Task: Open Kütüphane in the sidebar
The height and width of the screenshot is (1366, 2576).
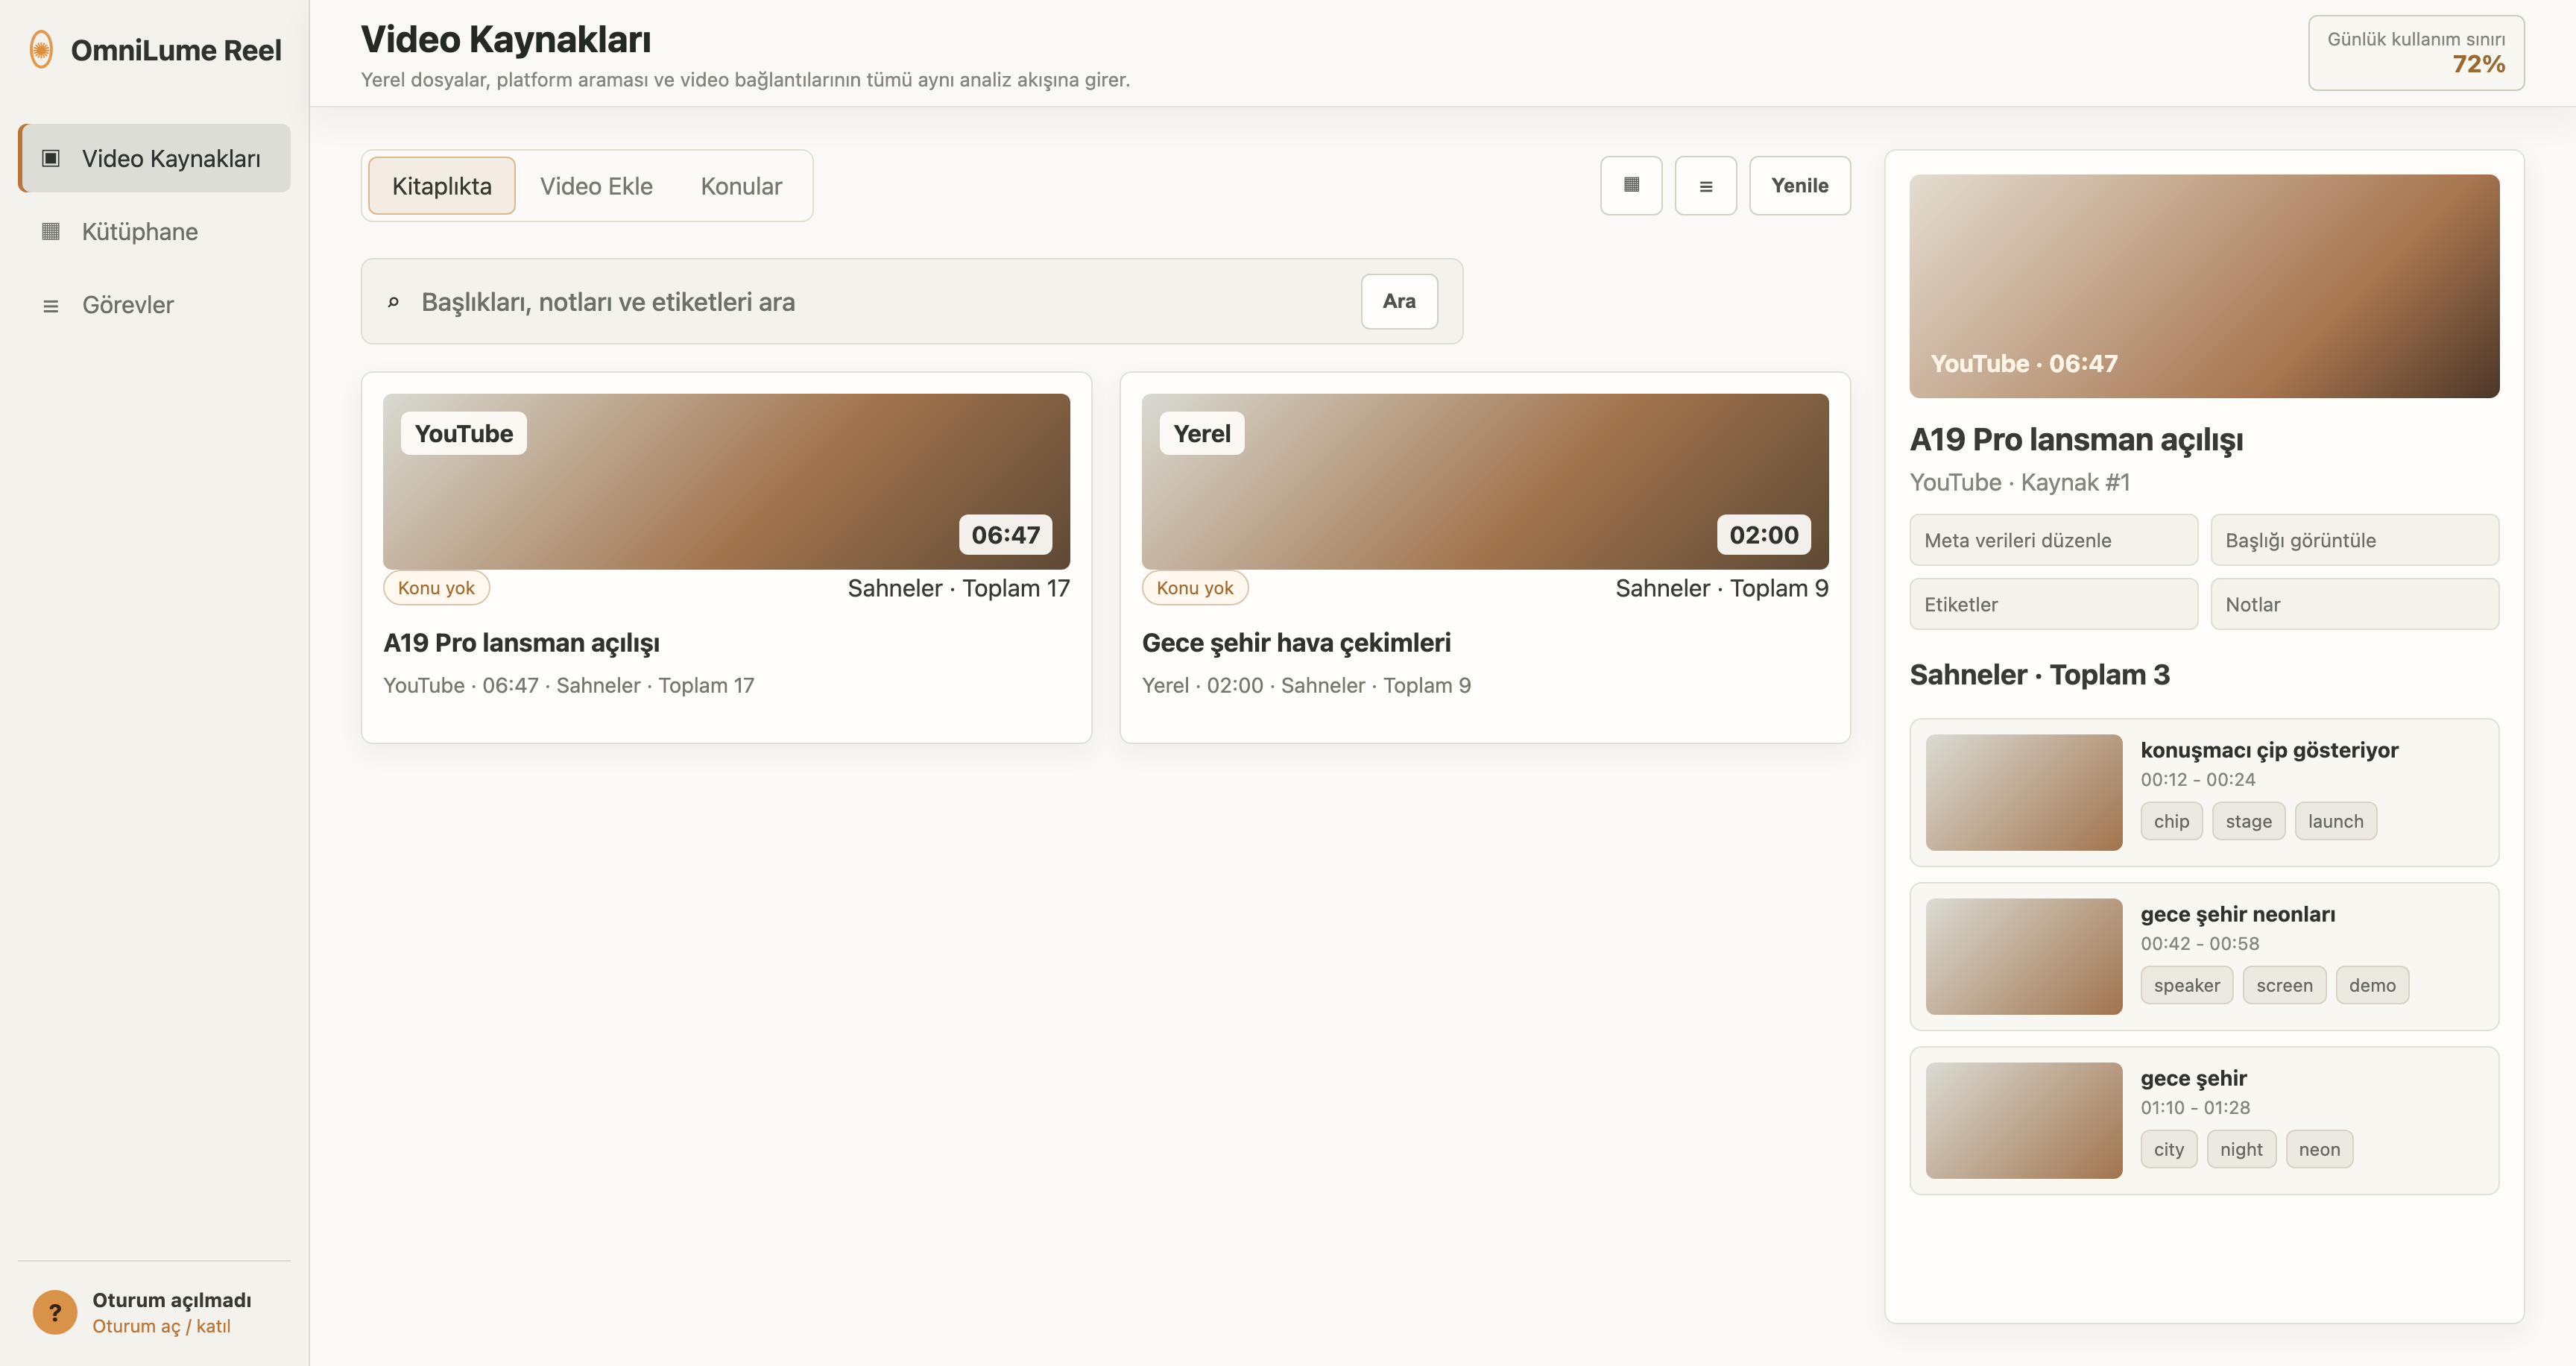Action: [x=155, y=231]
